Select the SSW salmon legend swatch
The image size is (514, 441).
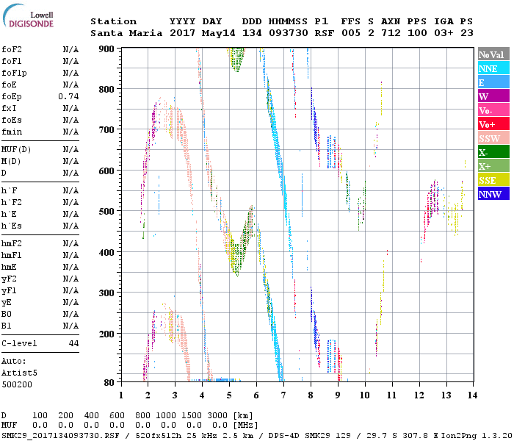tap(493, 138)
